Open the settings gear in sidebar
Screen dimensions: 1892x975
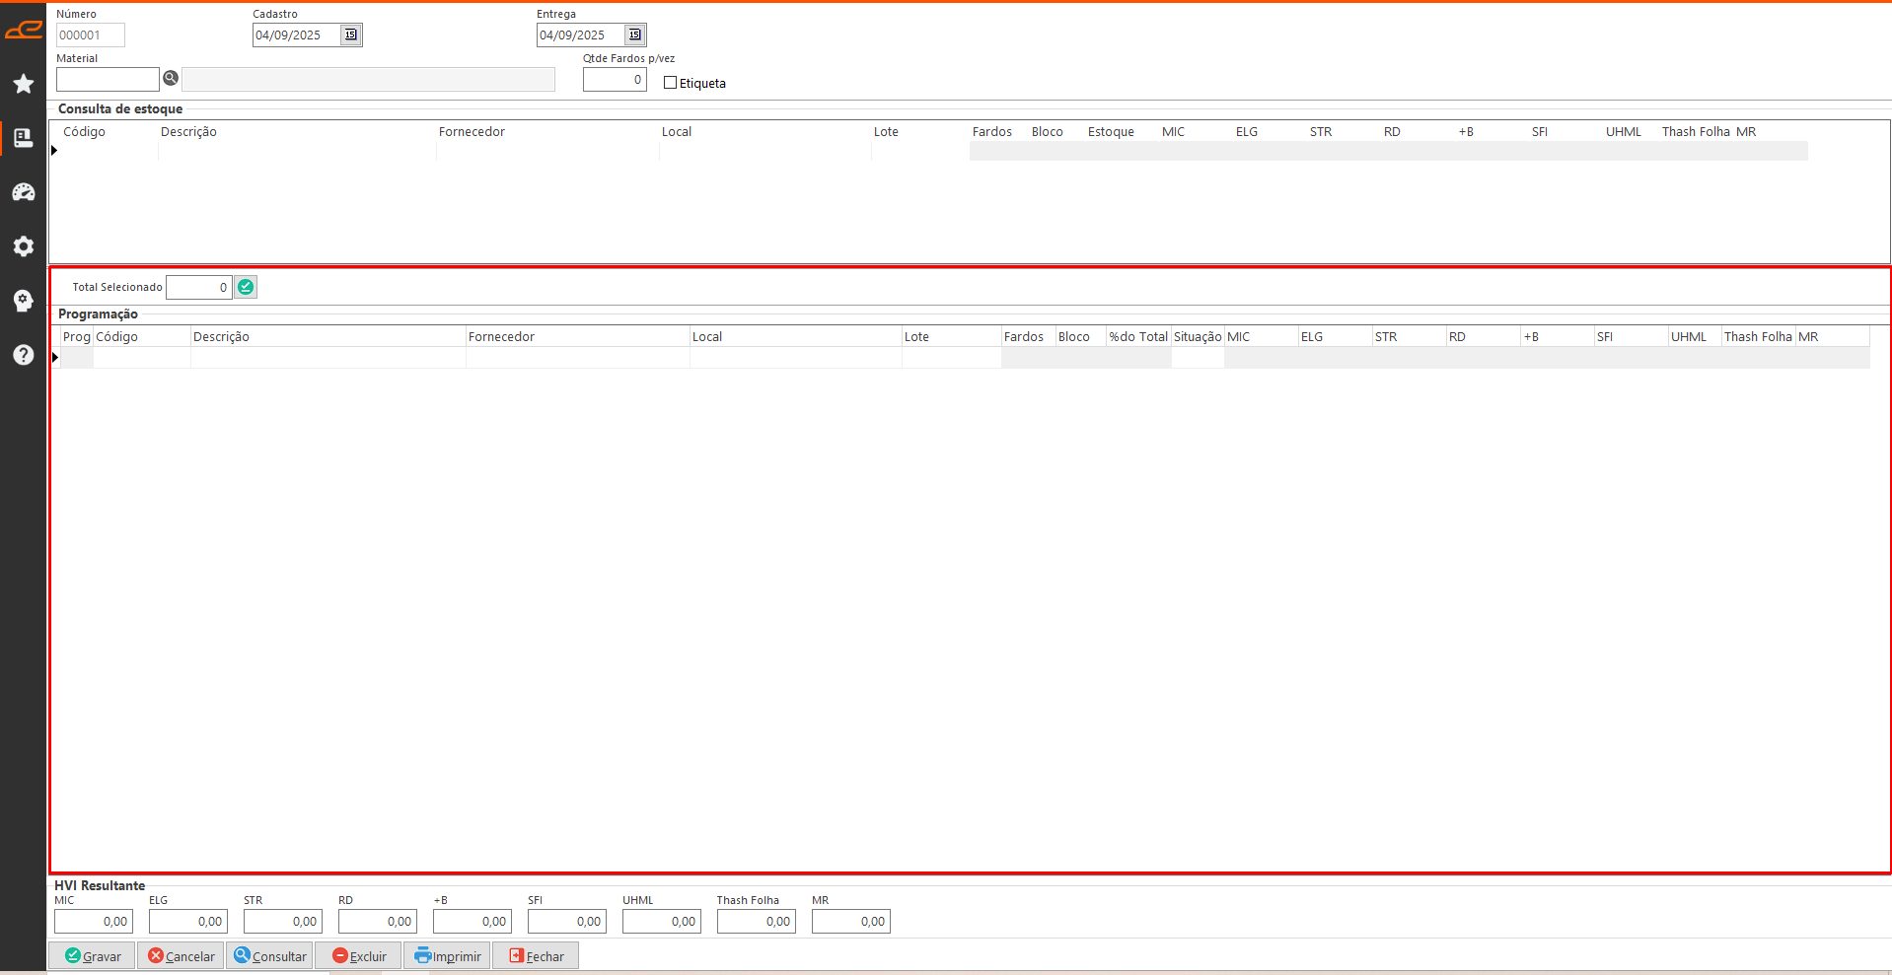[x=24, y=246]
